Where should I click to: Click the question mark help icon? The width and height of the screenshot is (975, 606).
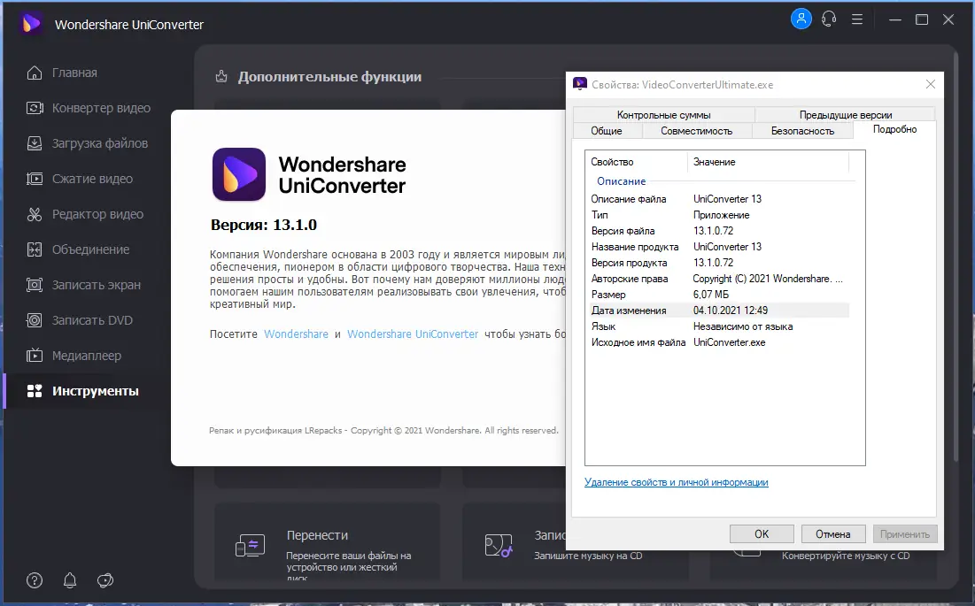[34, 580]
